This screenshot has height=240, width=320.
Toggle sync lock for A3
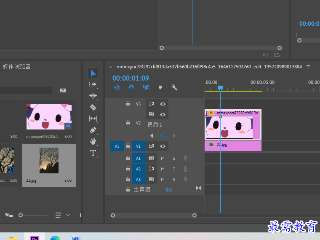coord(152,179)
